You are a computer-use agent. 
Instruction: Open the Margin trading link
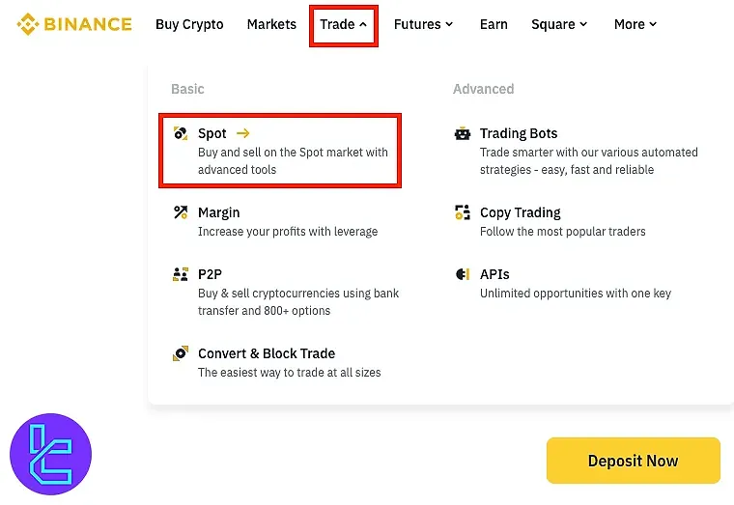pos(219,212)
